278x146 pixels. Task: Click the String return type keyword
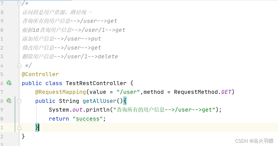click(x=69, y=101)
